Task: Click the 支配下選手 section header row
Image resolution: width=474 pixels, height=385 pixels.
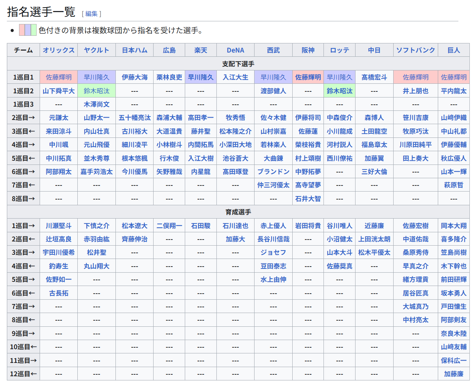Action: [238, 64]
